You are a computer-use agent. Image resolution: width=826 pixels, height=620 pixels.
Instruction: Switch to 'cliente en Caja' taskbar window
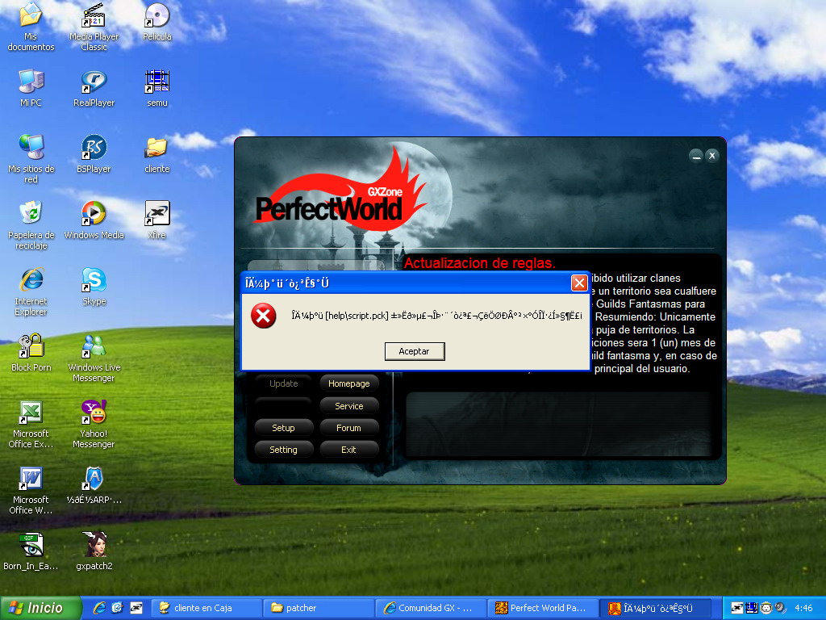[207, 608]
